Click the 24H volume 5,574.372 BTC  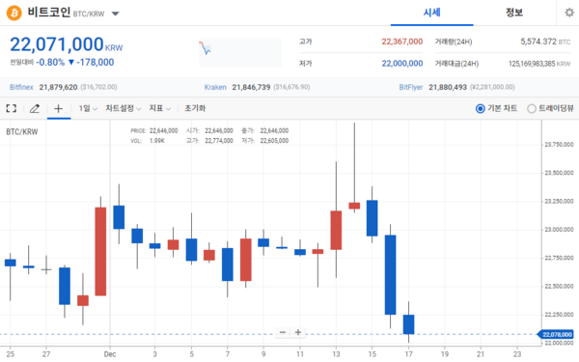pyautogui.click(x=545, y=42)
